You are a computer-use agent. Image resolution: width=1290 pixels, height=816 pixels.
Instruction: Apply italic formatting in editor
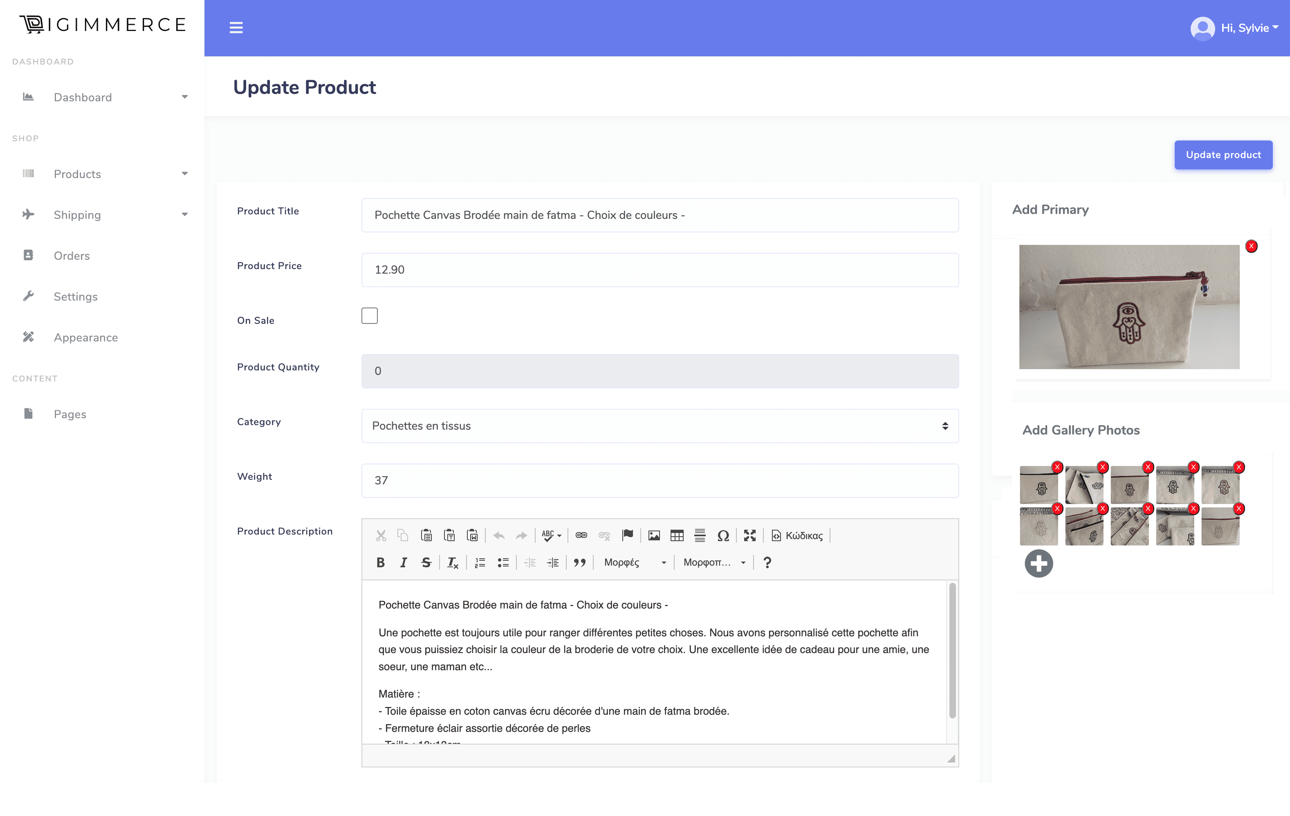[x=404, y=562]
